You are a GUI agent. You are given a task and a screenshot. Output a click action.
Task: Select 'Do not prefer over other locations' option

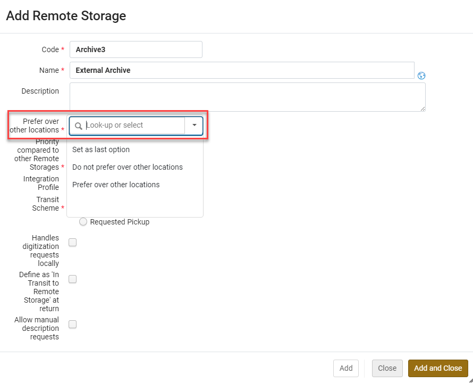128,167
